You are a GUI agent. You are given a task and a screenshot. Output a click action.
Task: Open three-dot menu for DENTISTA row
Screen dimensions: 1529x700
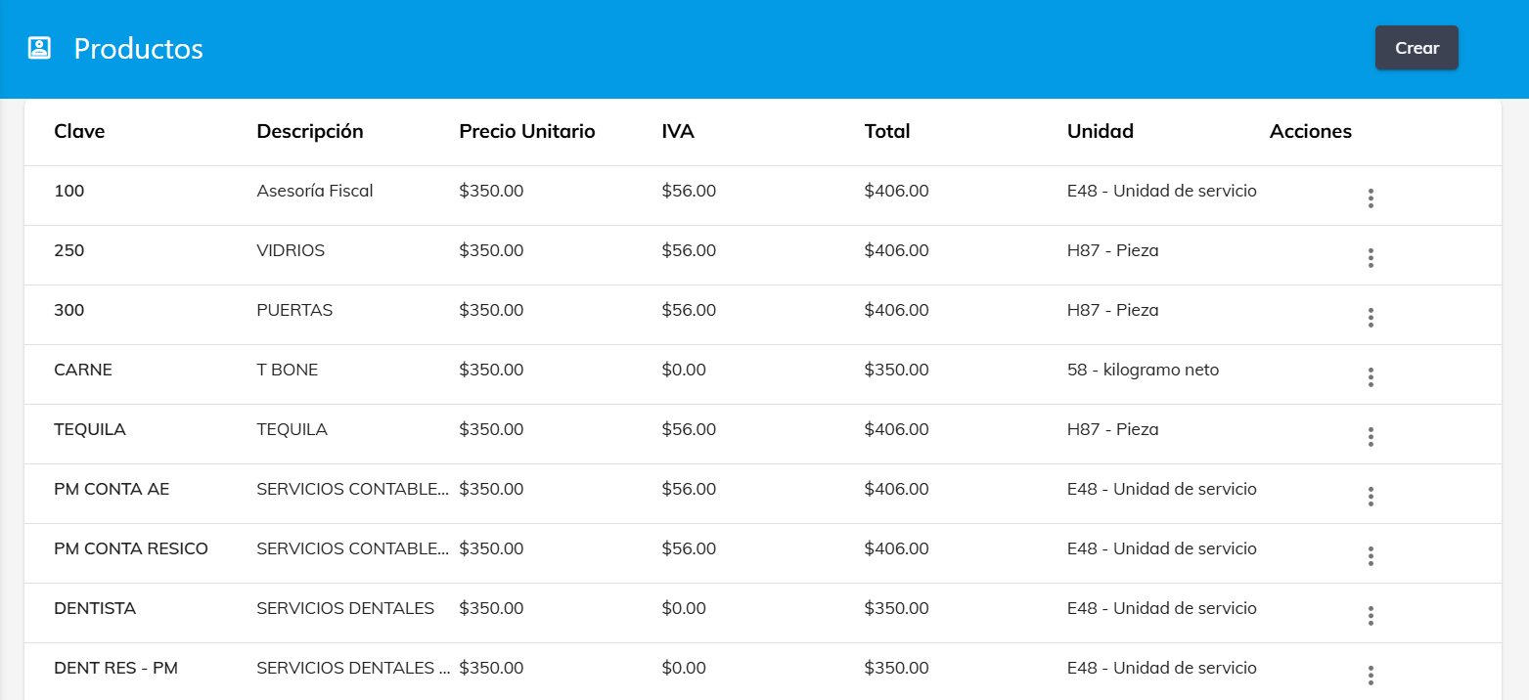coord(1371,616)
